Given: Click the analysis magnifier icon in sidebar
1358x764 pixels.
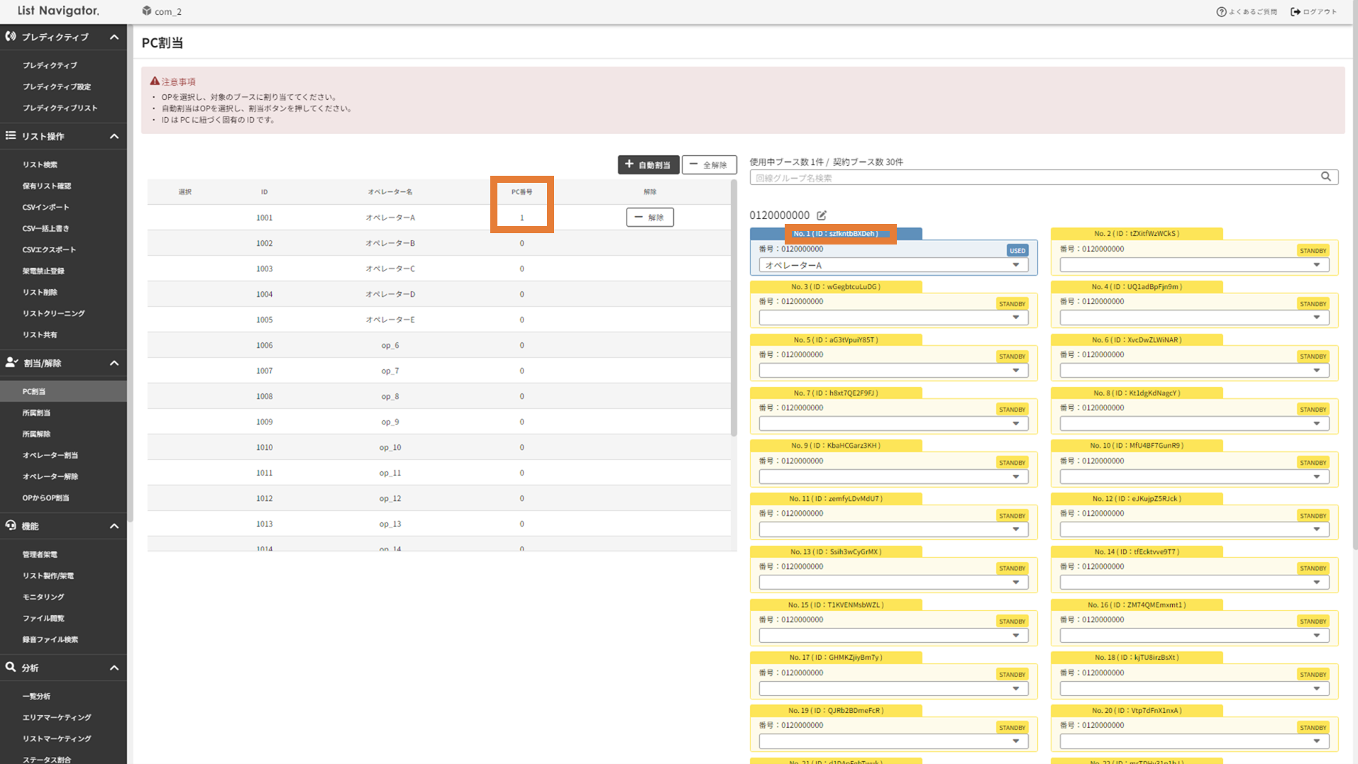Looking at the screenshot, I should (11, 667).
